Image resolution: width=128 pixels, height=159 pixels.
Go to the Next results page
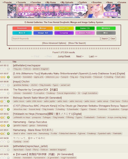[x=80, y=56]
